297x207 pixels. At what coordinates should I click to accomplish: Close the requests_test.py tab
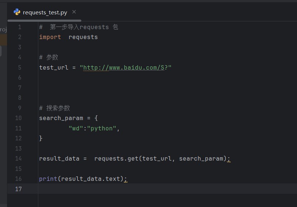point(74,12)
